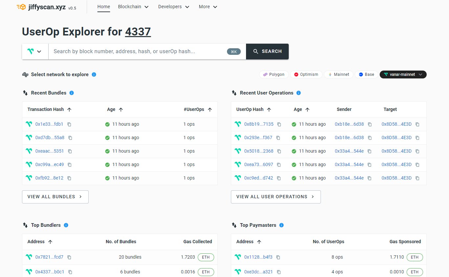
Task: Copy target address in 0x8b19...7135 row
Action: pos(417,124)
